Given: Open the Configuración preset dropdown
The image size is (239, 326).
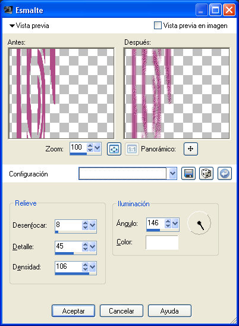Looking at the screenshot, I should (x=172, y=173).
